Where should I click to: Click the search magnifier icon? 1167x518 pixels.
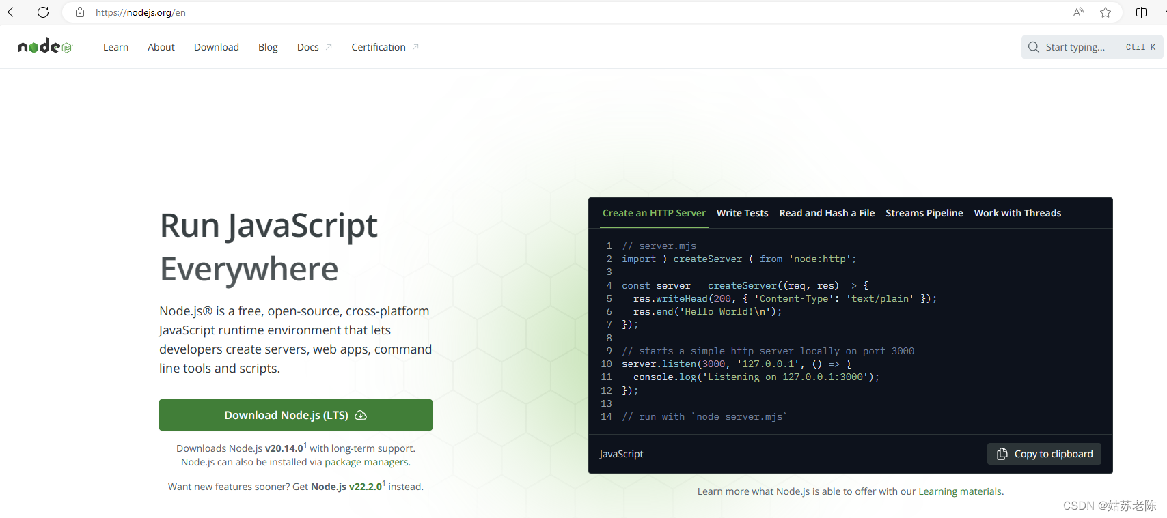click(x=1034, y=47)
